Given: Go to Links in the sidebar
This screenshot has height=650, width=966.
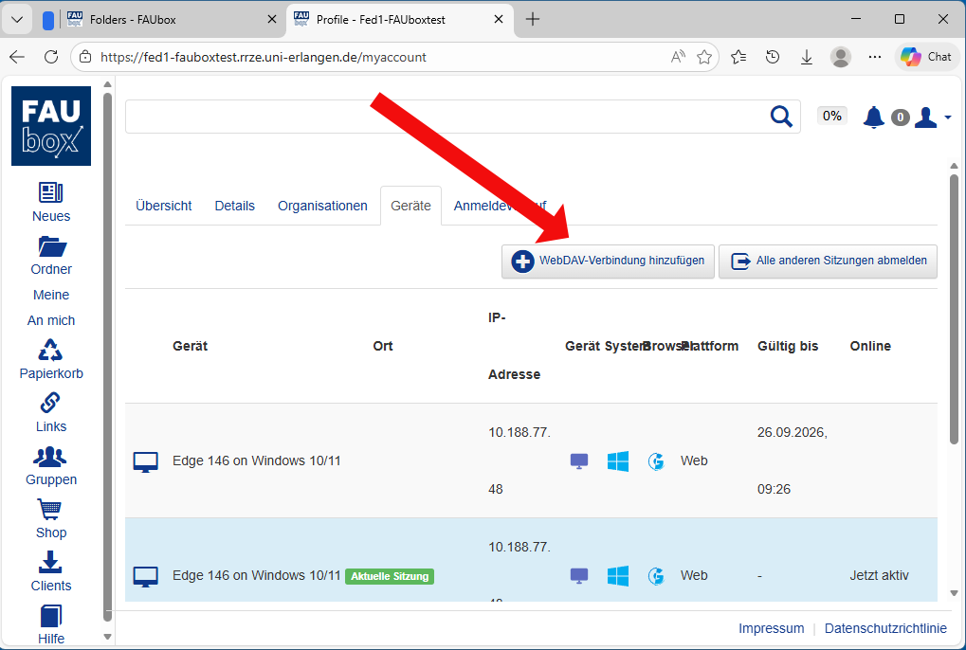Looking at the screenshot, I should point(51,405).
